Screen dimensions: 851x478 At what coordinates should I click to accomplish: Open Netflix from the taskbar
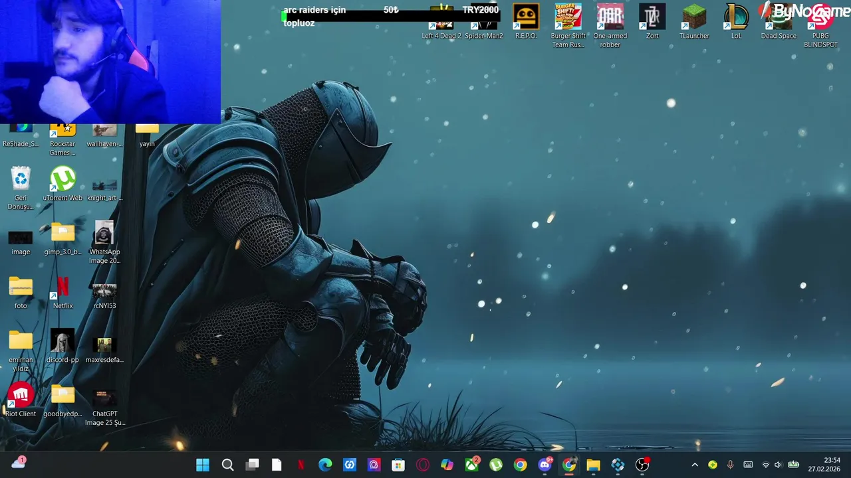tap(301, 465)
